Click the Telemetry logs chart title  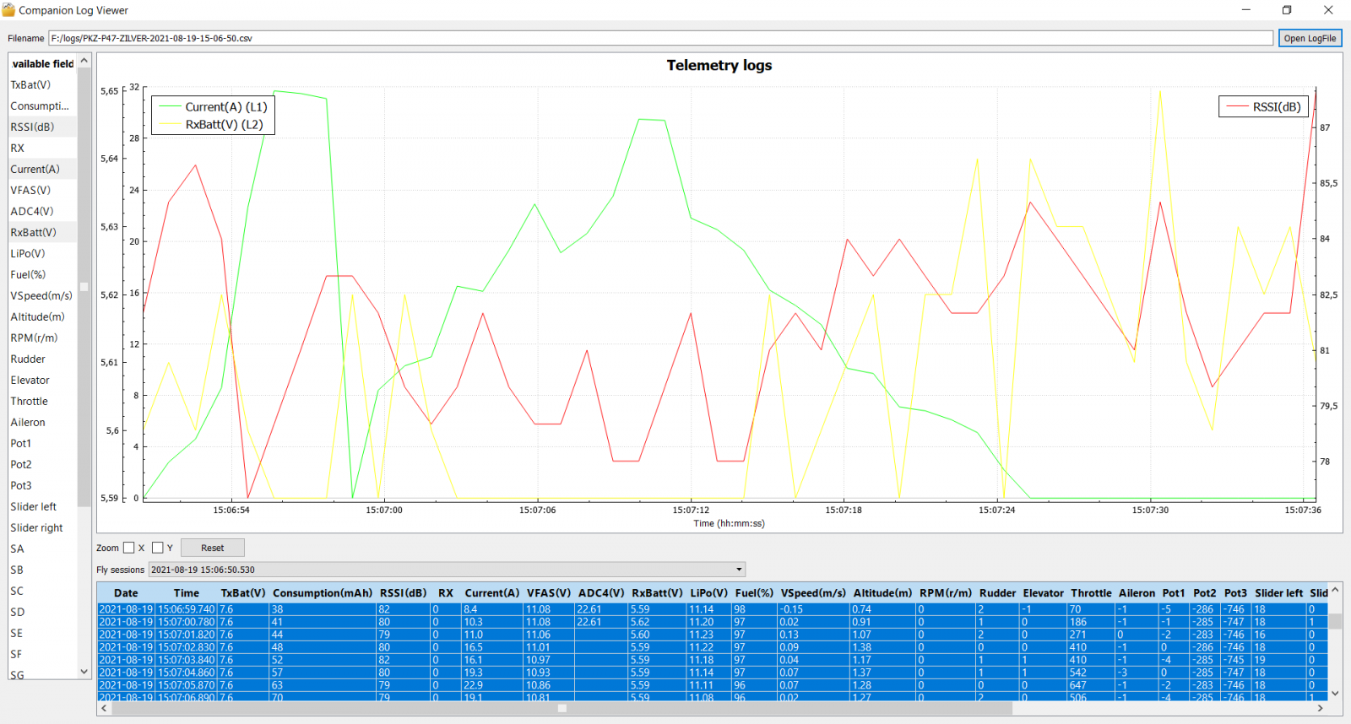[719, 66]
